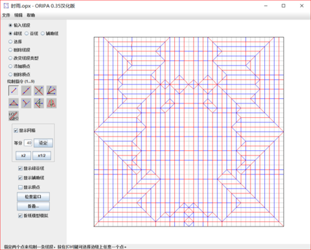Choose the 峰线 mountain line type
This screenshot has width=311, height=250.
[x=15, y=34]
